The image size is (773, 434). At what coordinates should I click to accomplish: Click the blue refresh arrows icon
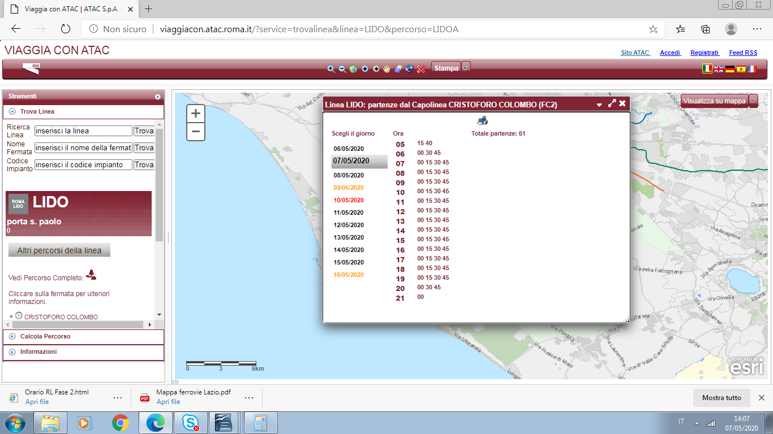pyautogui.click(x=409, y=69)
